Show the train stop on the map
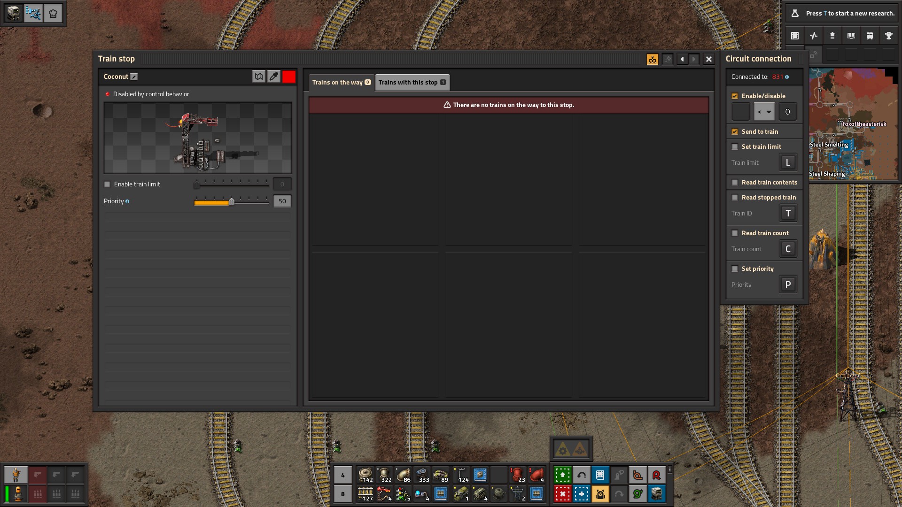The height and width of the screenshot is (507, 902). pos(259,77)
